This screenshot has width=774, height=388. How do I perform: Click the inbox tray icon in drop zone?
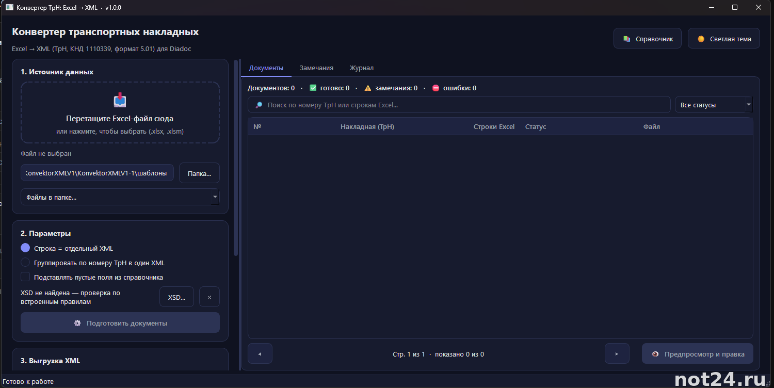(120, 100)
